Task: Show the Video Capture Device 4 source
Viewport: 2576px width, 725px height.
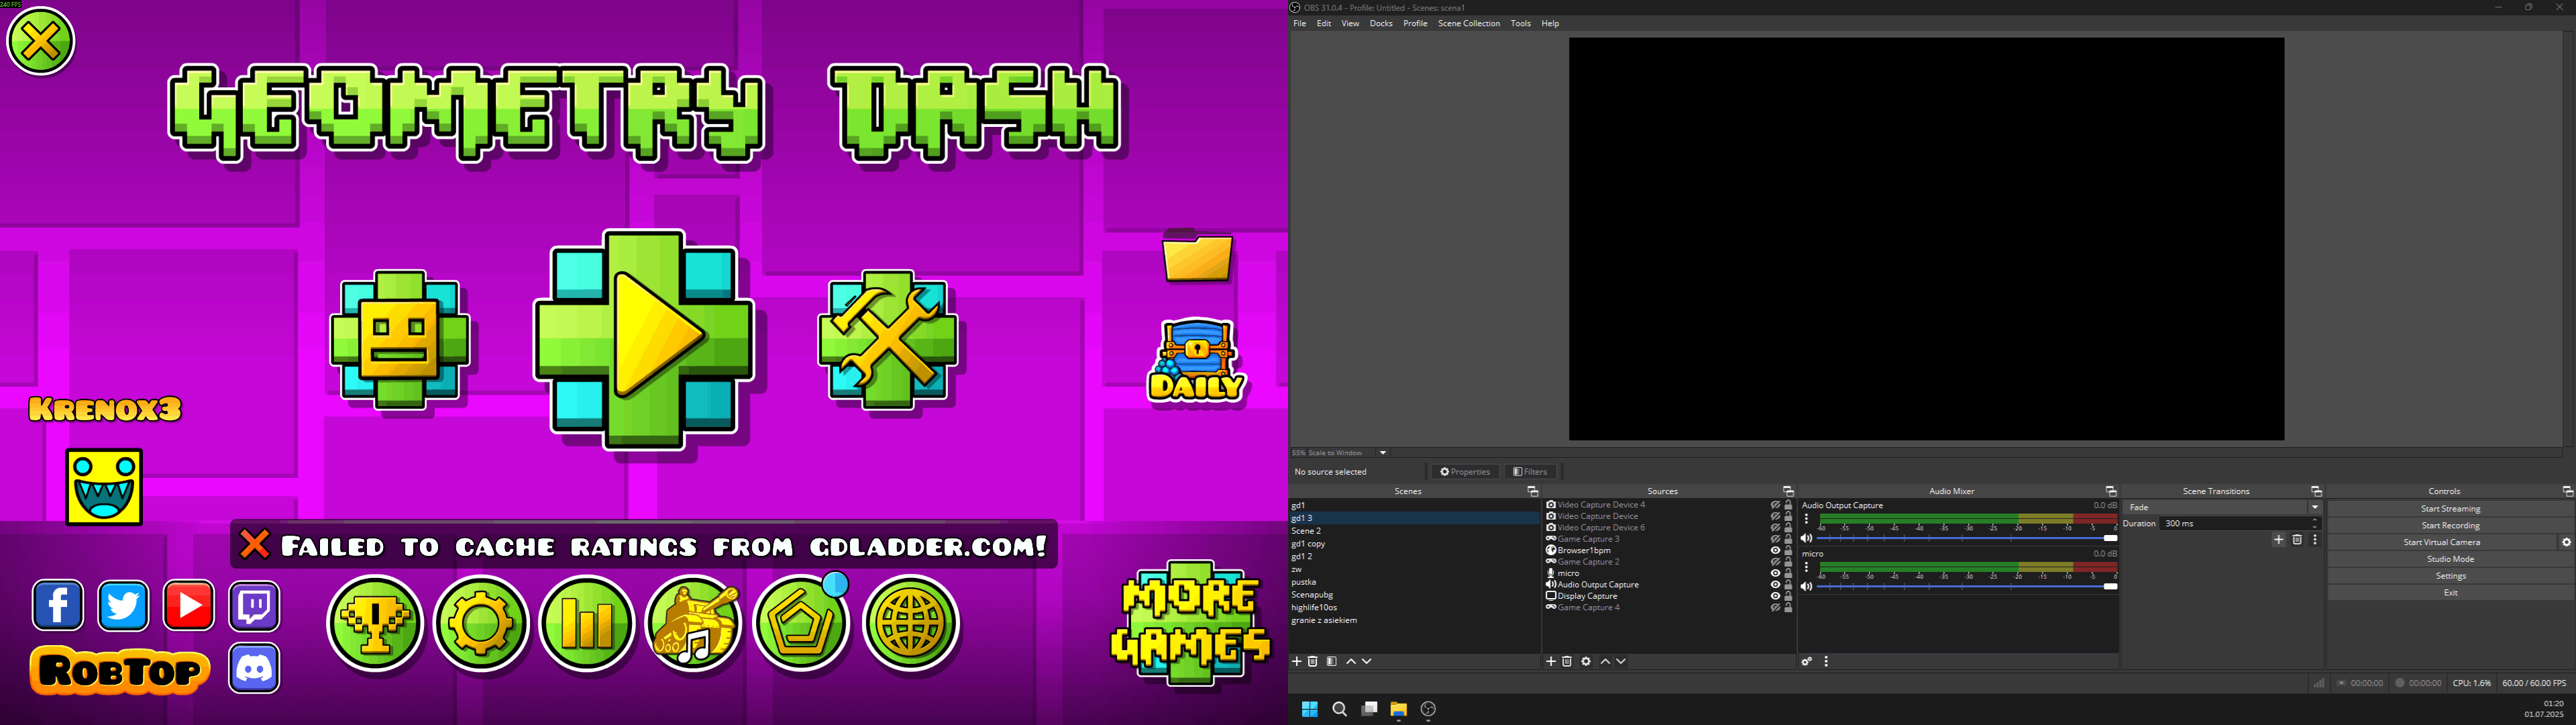Action: pyautogui.click(x=1776, y=505)
